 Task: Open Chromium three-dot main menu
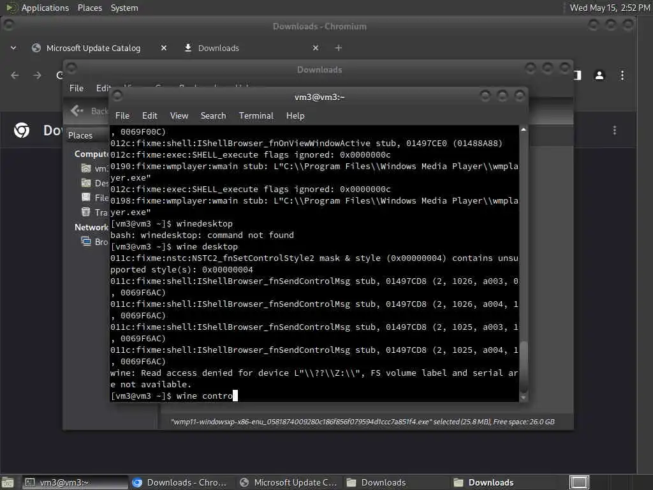[x=622, y=75]
